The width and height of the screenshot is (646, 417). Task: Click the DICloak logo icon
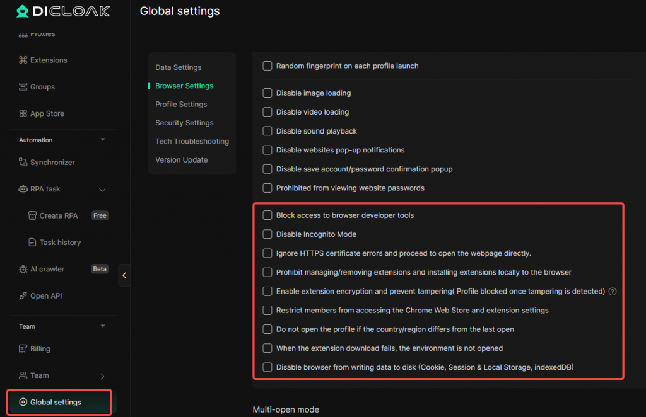pos(23,11)
